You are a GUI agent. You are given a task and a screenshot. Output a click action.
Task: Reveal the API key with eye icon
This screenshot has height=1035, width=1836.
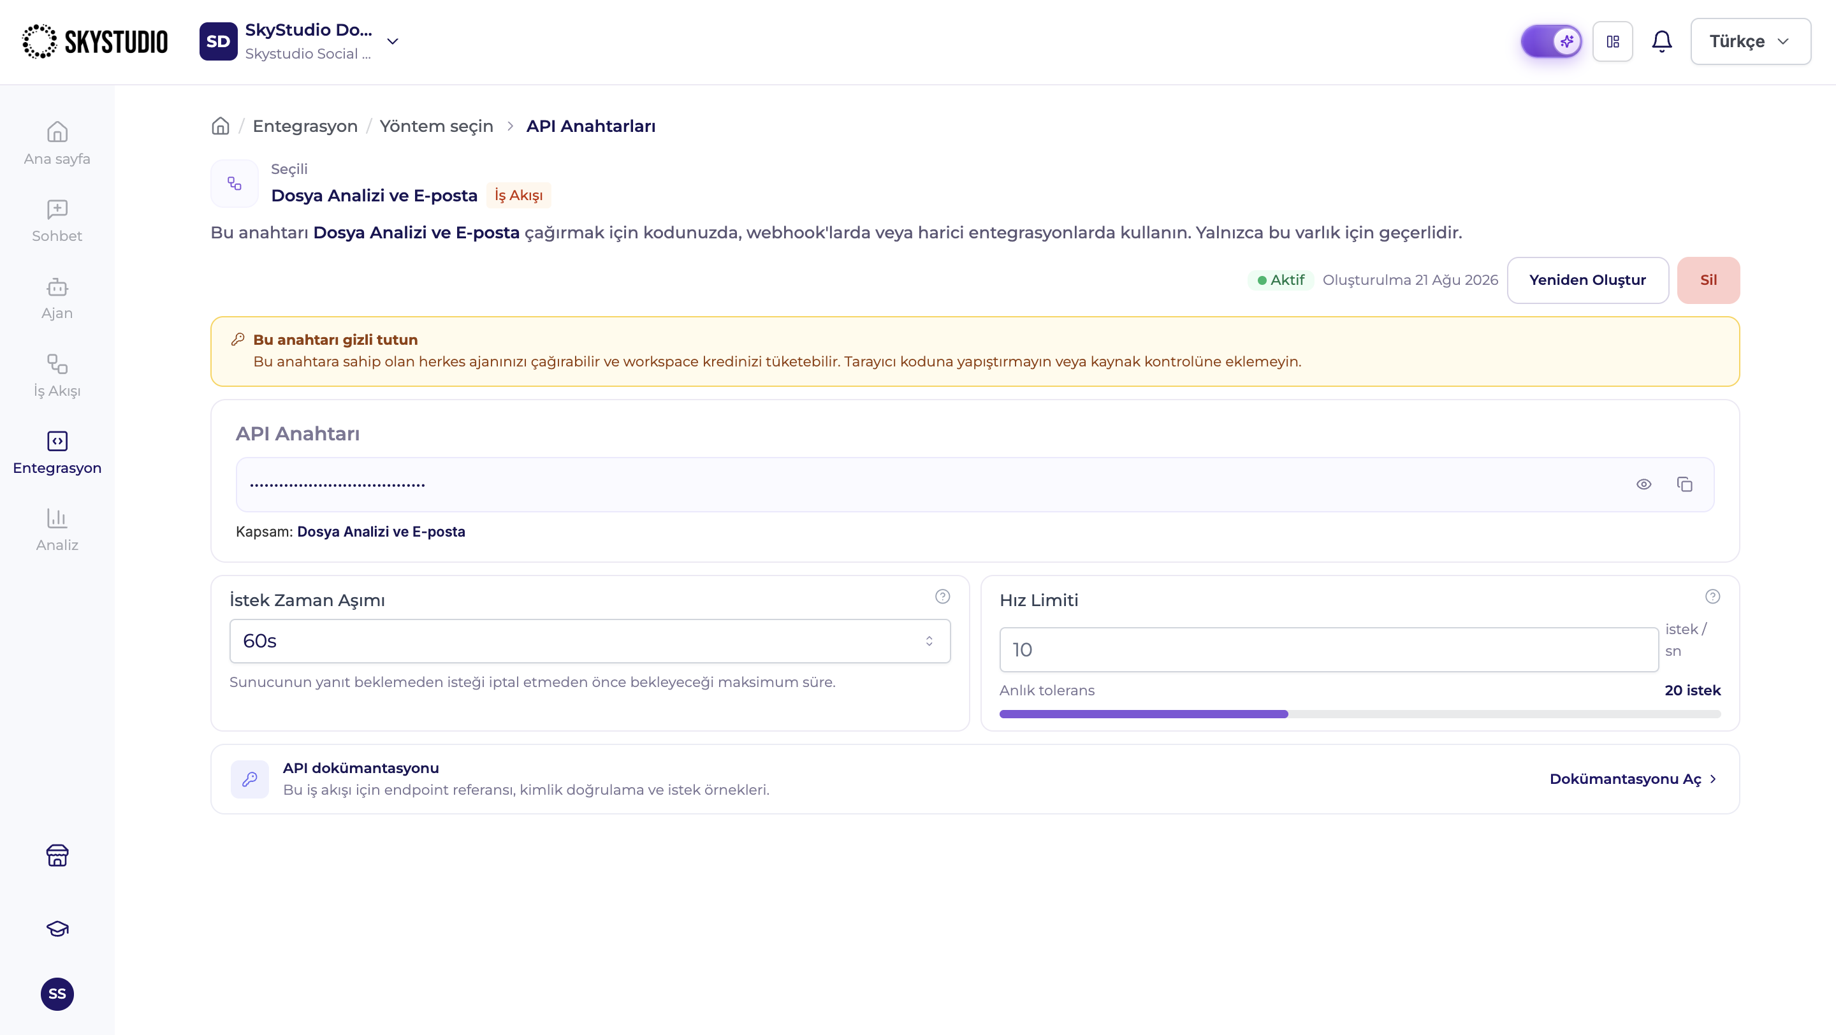coord(1643,484)
